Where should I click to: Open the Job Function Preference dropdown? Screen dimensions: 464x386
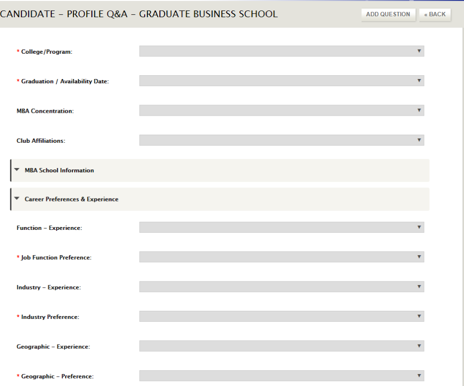pos(282,257)
